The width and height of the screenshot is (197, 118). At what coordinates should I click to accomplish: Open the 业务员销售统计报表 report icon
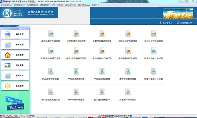102,33
